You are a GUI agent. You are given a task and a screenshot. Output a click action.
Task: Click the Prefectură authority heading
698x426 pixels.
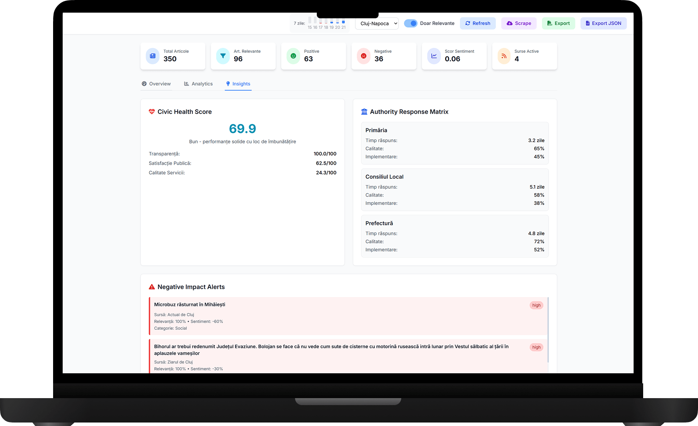click(x=379, y=223)
